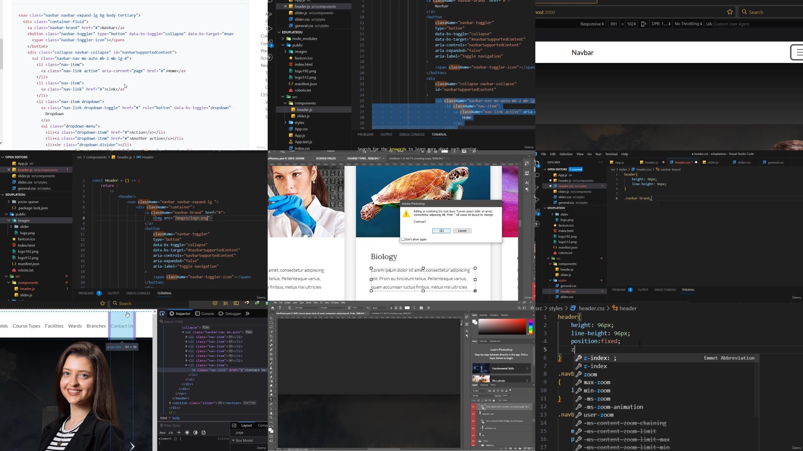Collapse the ul navbar-nav ms-auto node
The image size is (803, 451).
tap(183, 332)
